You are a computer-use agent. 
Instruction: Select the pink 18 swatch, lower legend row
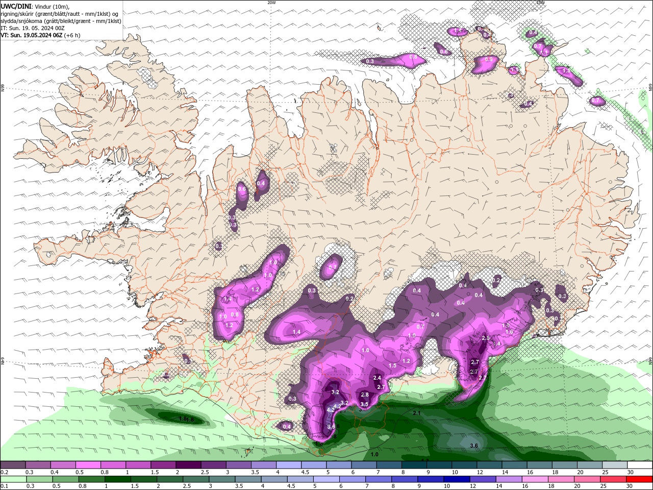point(560,479)
